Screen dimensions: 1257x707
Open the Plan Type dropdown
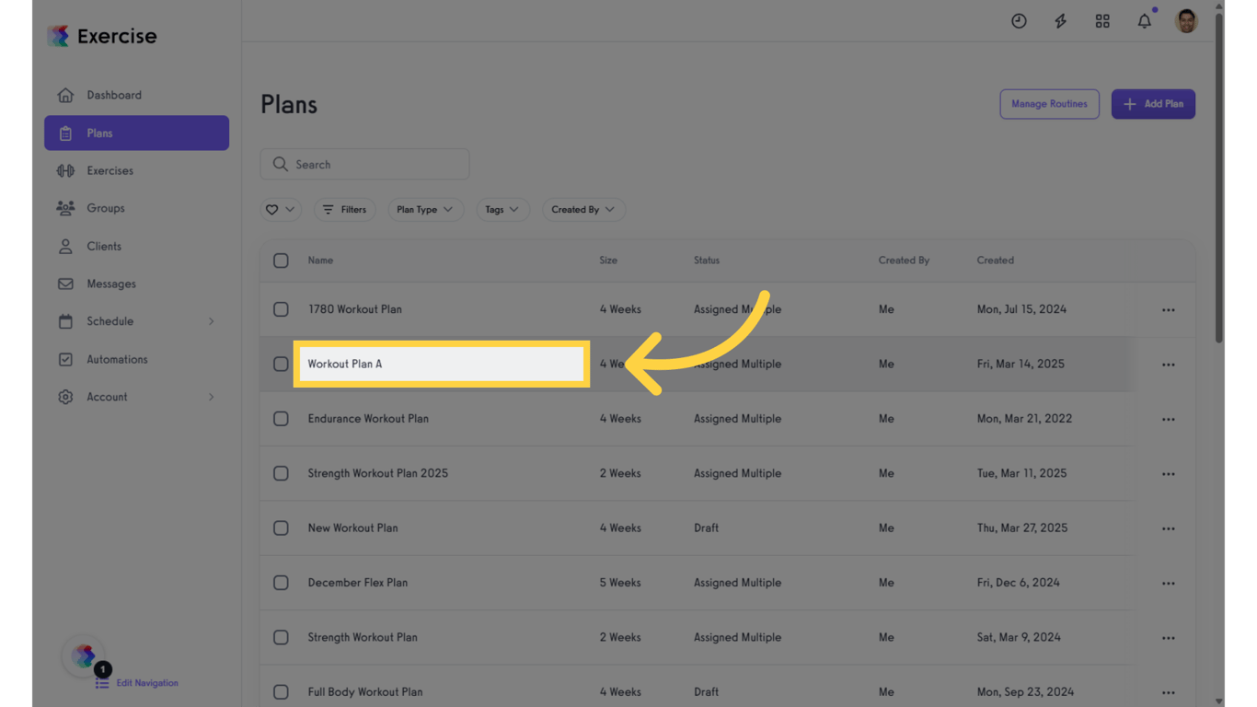[x=425, y=210]
